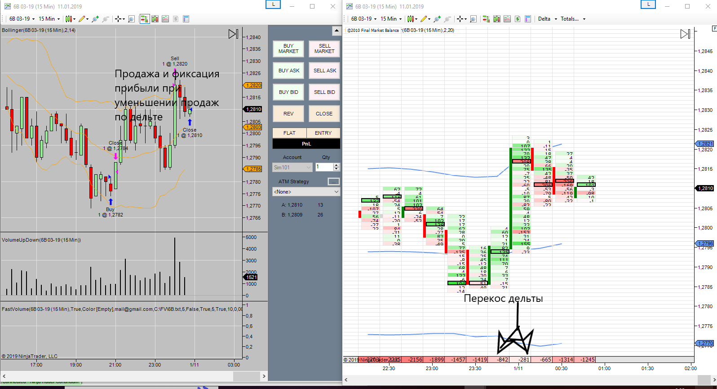This screenshot has width=717, height=389.
Task: Open the Sim101 account dropdown
Action: click(292, 168)
